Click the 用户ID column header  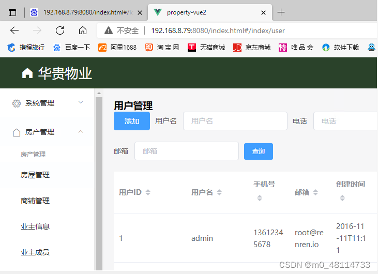(130, 192)
